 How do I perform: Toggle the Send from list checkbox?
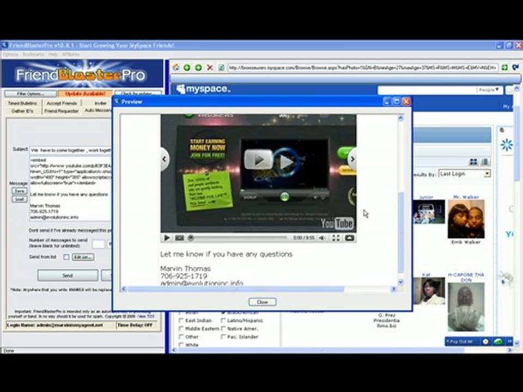66,257
